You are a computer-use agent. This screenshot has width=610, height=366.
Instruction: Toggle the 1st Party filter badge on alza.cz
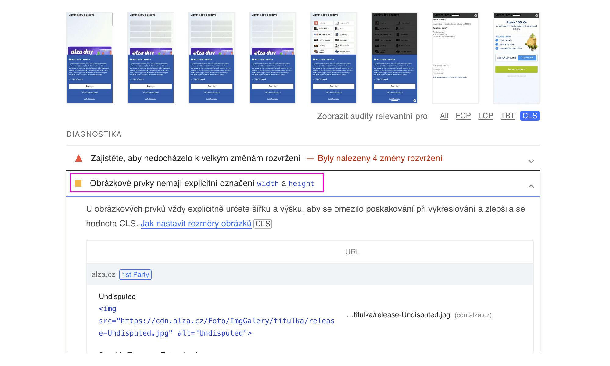pyautogui.click(x=135, y=274)
